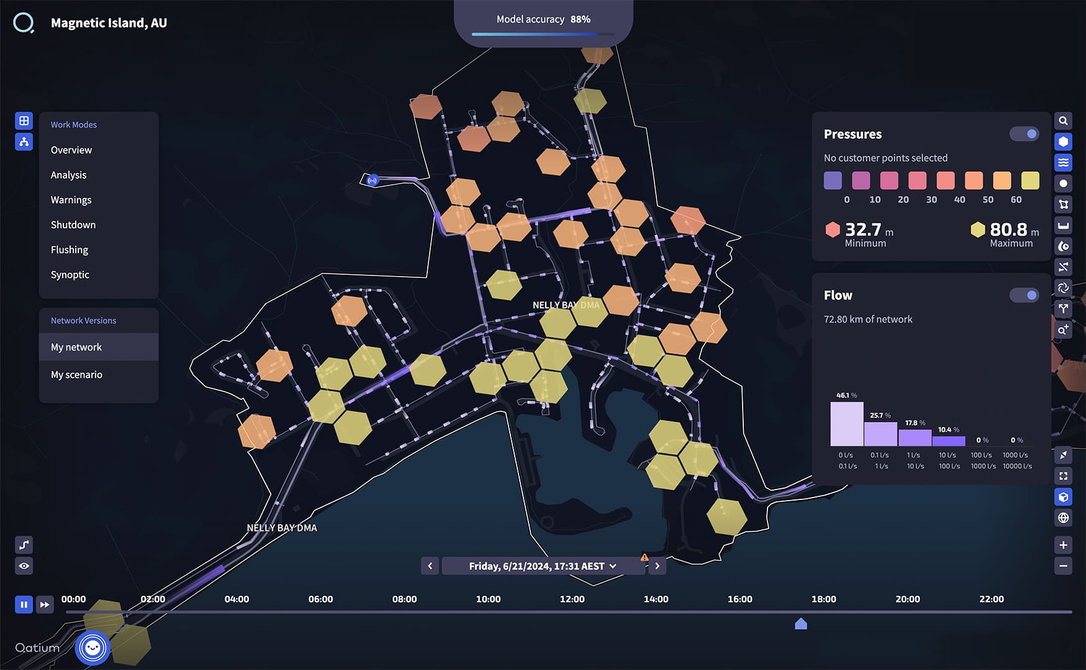Image resolution: width=1086 pixels, height=670 pixels.
Task: Open the Qatium smiley assistant button
Action: [93, 648]
